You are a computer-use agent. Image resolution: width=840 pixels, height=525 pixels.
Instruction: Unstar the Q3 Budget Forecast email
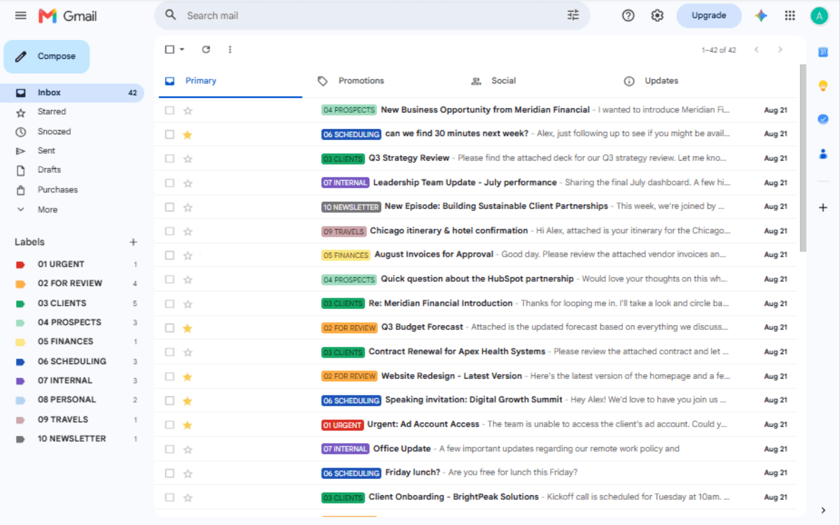188,328
